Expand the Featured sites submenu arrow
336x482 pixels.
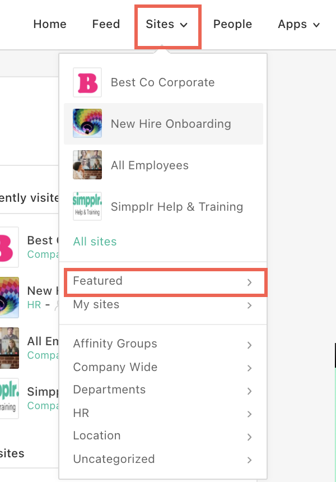coord(249,282)
